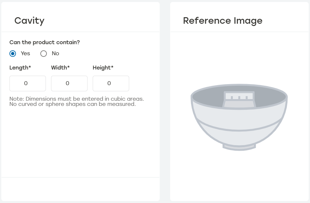Click the ruler inside the bowl image
310x203 pixels.
pyautogui.click(x=239, y=97)
